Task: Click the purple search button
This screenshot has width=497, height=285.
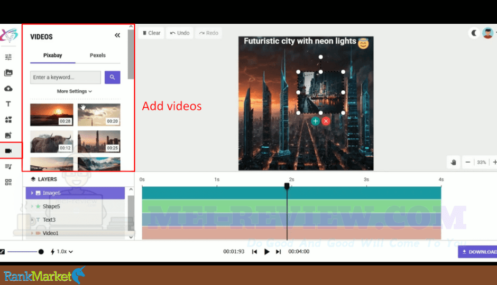Action: (x=112, y=77)
